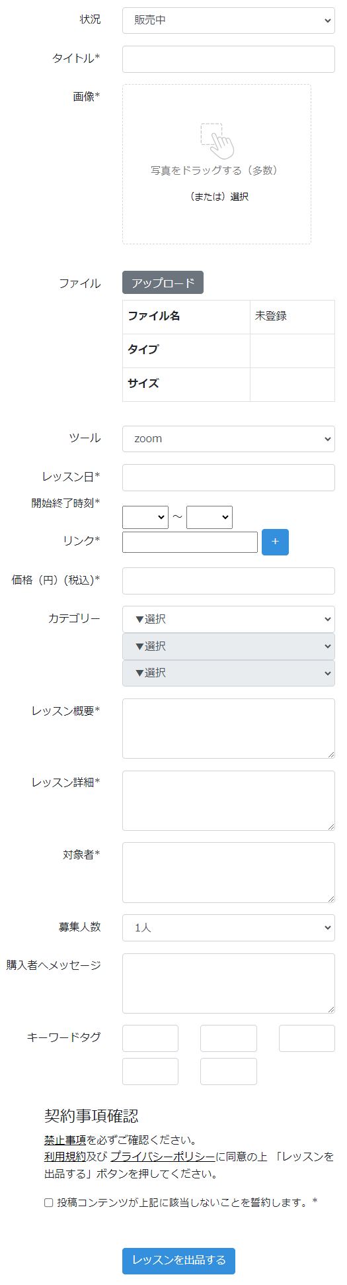Click the レッスン日 date field
Screen dimensions: 347x1285
point(229,477)
